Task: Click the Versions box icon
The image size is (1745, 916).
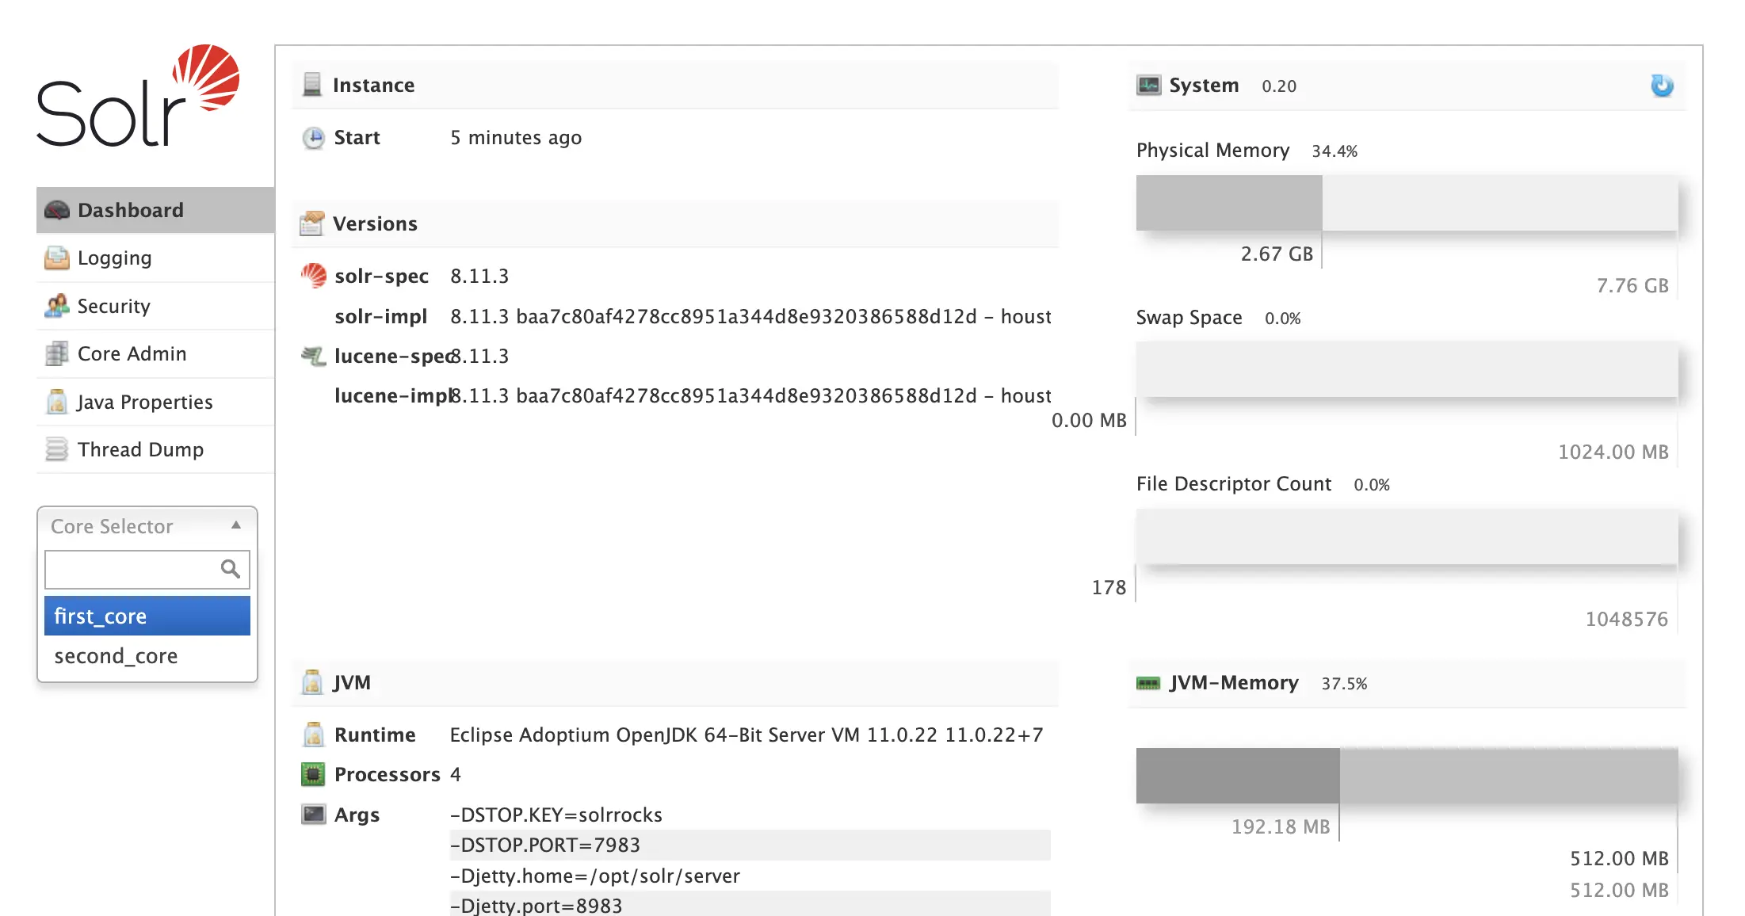Action: 312,223
